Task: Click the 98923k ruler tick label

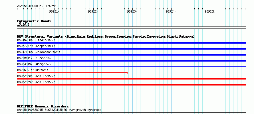Action: tap(132, 12)
